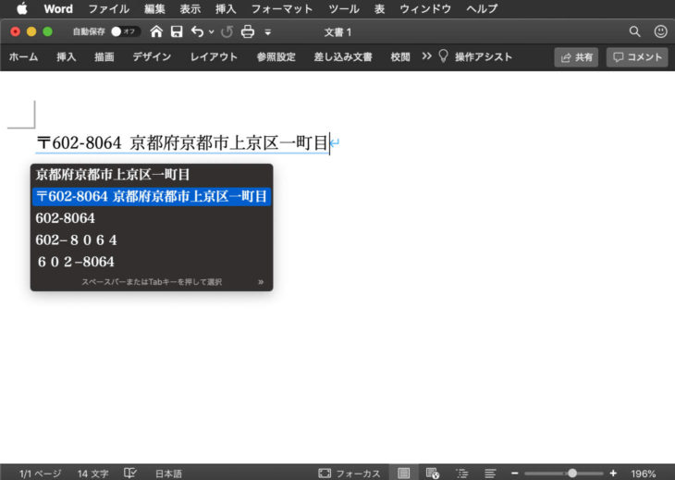Print using the printer icon
The image size is (675, 480).
click(248, 31)
